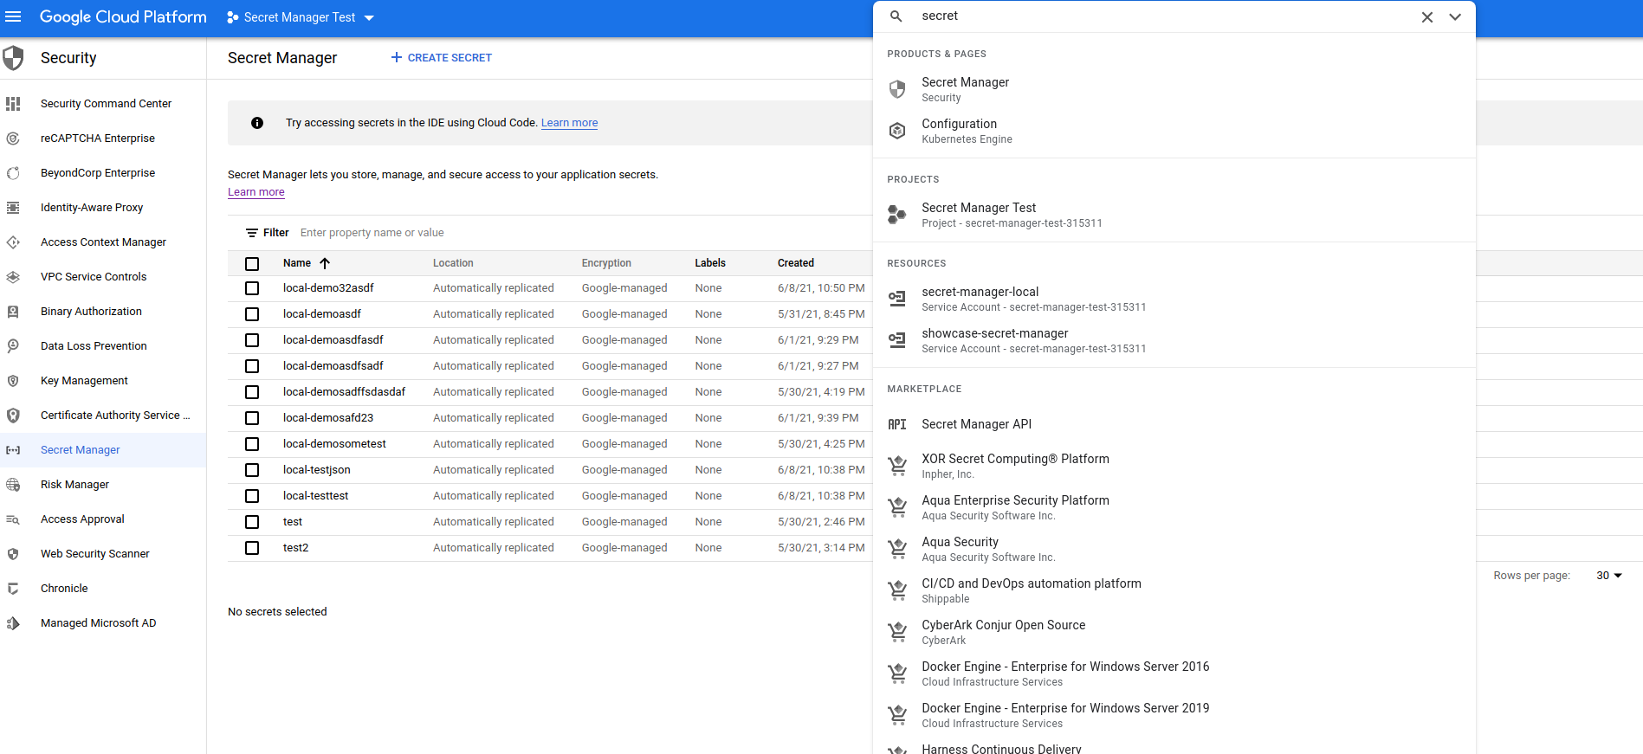
Task: Click the Access Context Manager icon
Action: coord(13,242)
